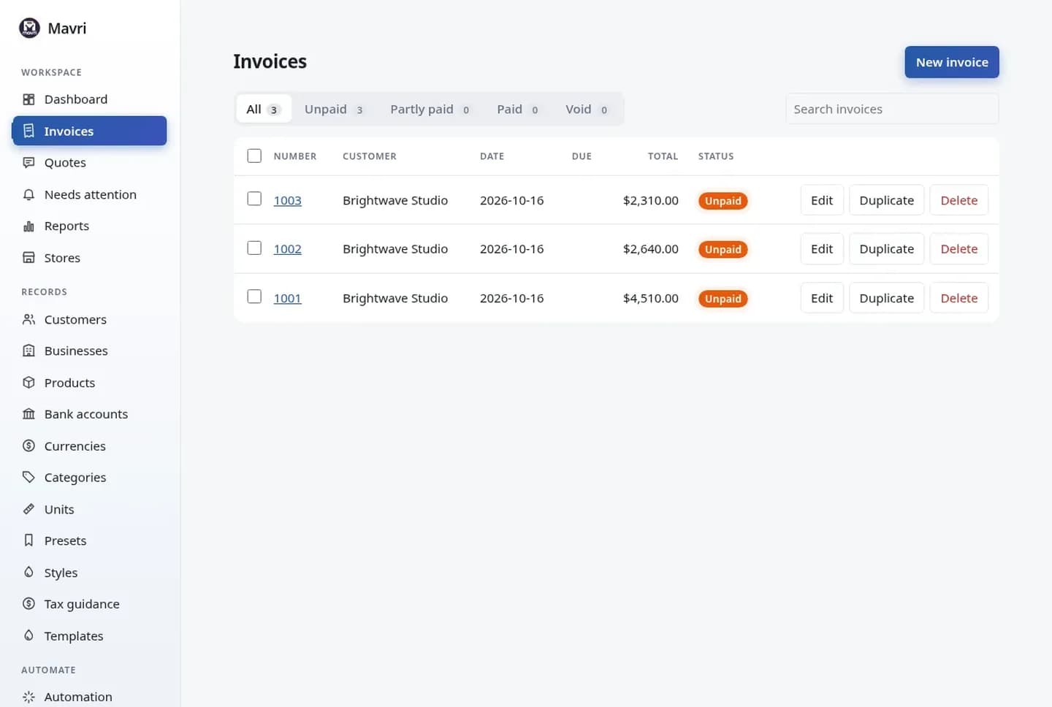Viewport: 1052px width, 707px height.
Task: Click the Currencies coin icon
Action: pyautogui.click(x=28, y=446)
